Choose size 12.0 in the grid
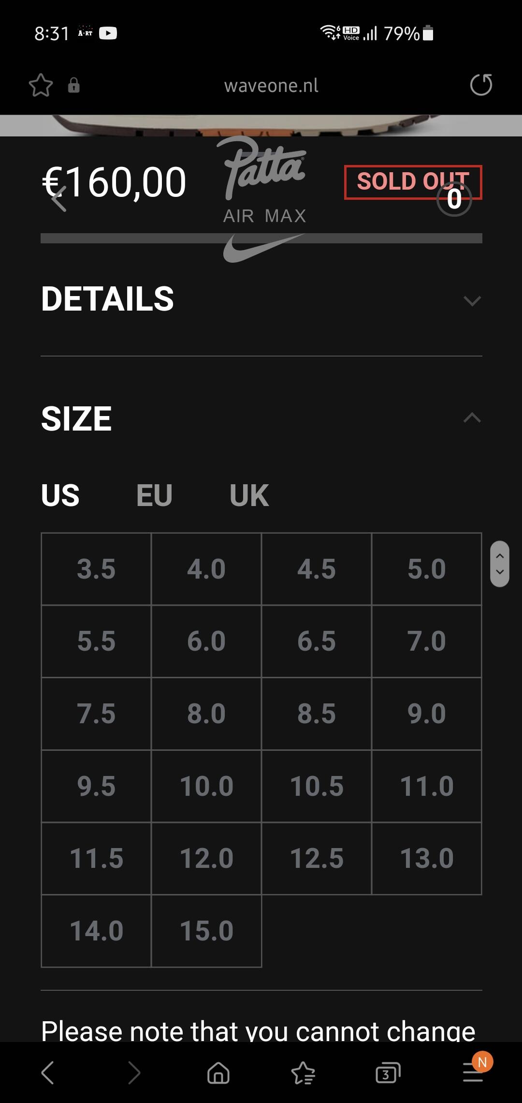This screenshot has height=1103, width=522. point(206,859)
